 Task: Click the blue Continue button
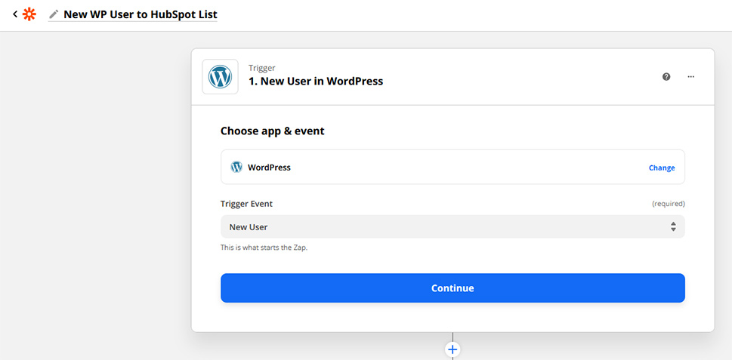coord(452,288)
